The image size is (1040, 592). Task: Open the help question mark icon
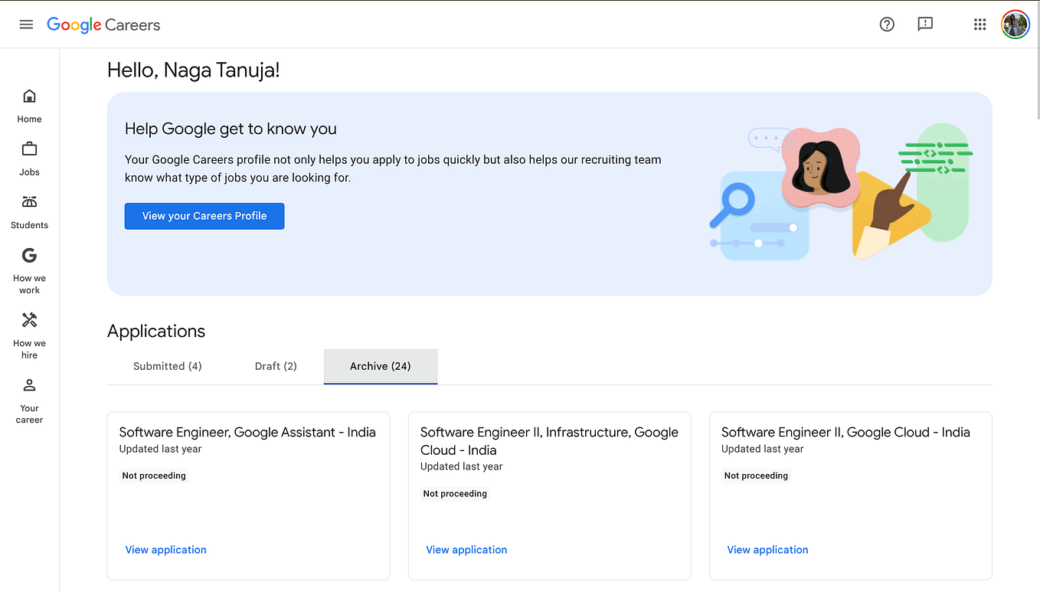(887, 24)
